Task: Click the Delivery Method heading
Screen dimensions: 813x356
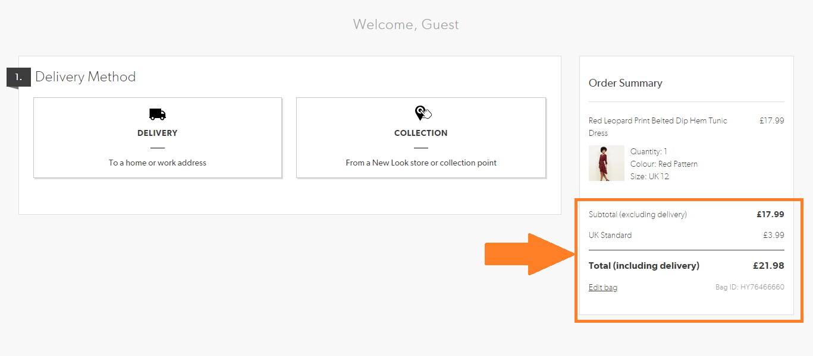Action: [x=86, y=77]
